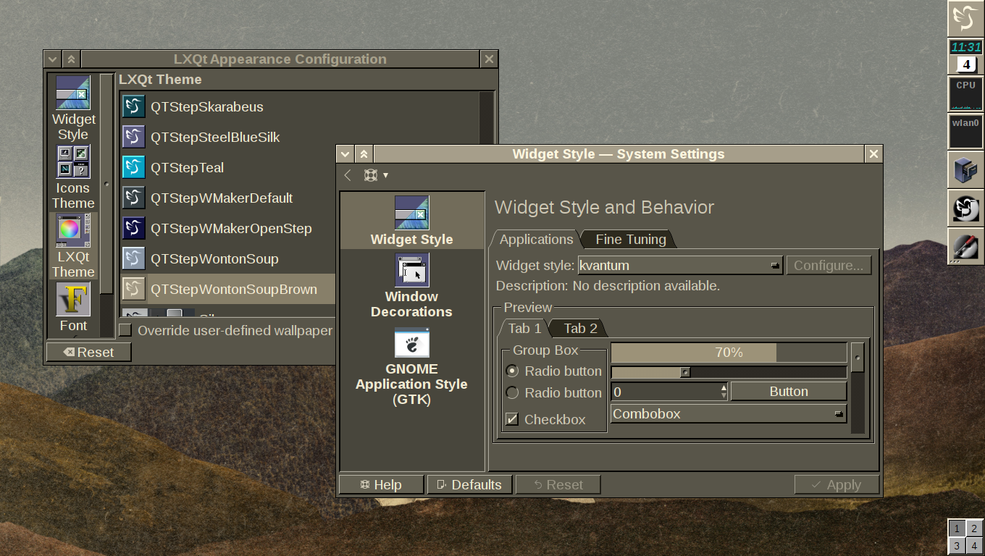Viewport: 985px width, 556px height.
Task: Switch to workspace 2 in pager
Action: click(x=974, y=528)
